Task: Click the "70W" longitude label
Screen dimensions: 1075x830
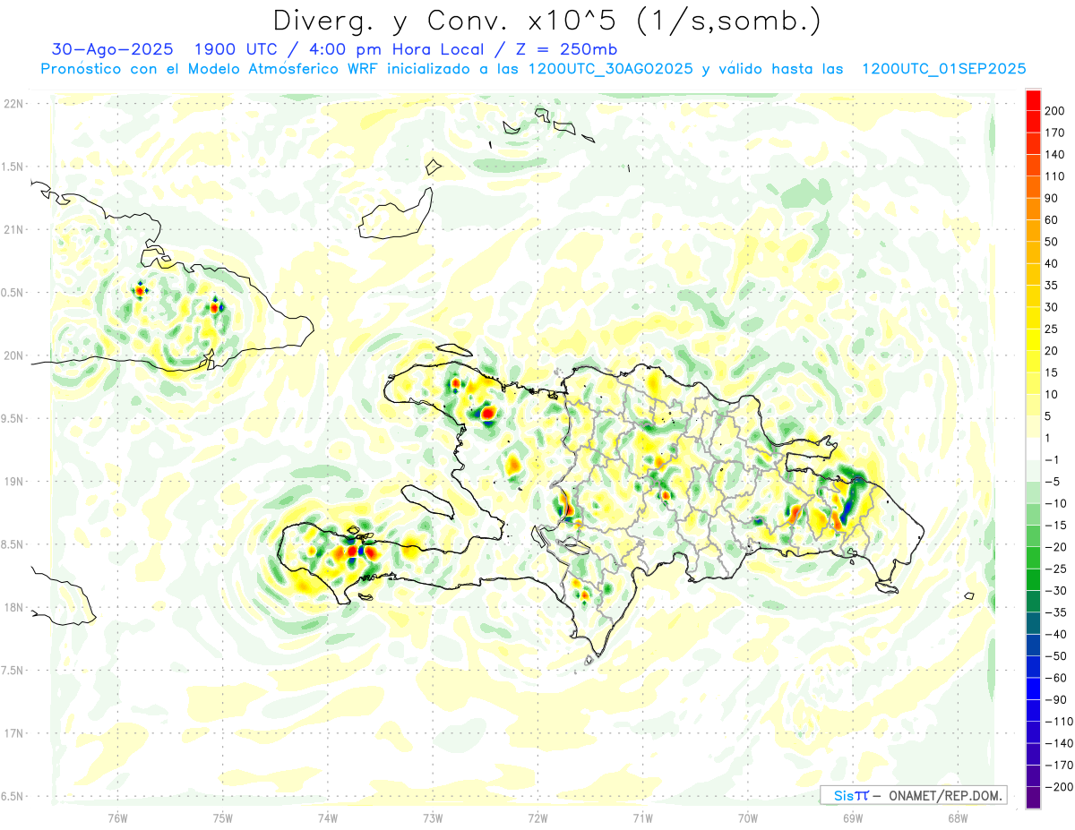Action: pyautogui.click(x=748, y=817)
